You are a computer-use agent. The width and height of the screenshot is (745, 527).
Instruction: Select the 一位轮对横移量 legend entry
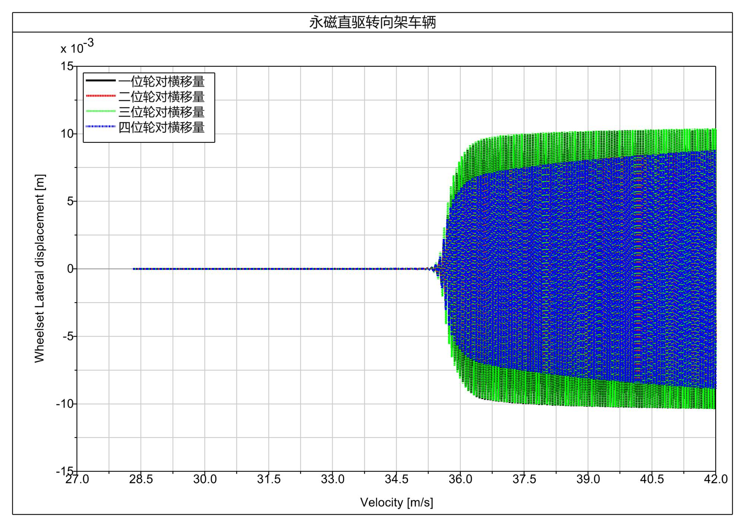161,81
